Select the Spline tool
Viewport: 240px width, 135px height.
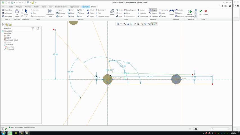(71, 16)
